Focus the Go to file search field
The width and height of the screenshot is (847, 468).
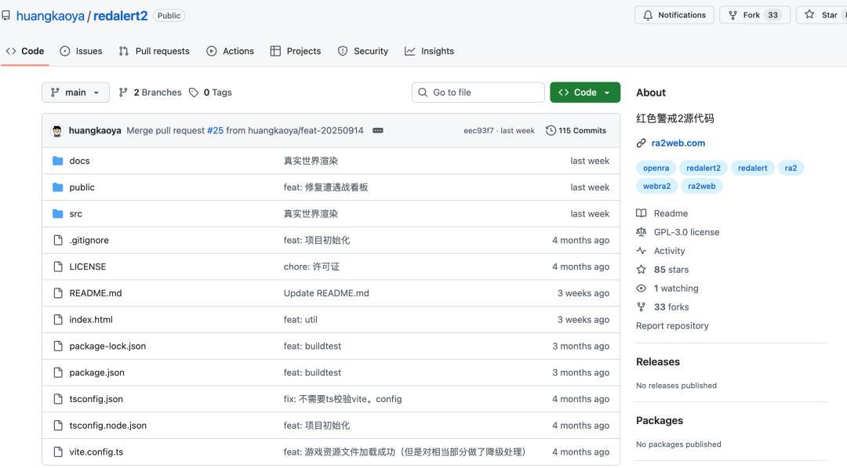[x=478, y=93]
